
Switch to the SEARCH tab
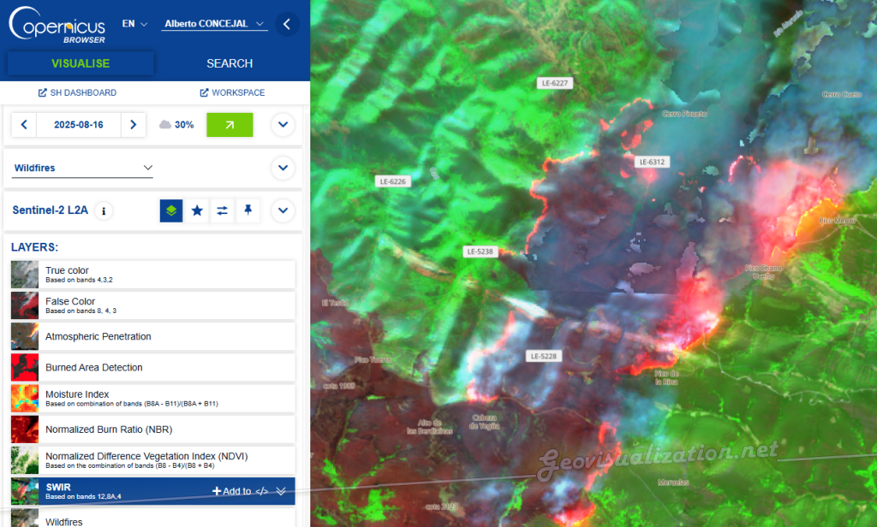[x=230, y=63]
